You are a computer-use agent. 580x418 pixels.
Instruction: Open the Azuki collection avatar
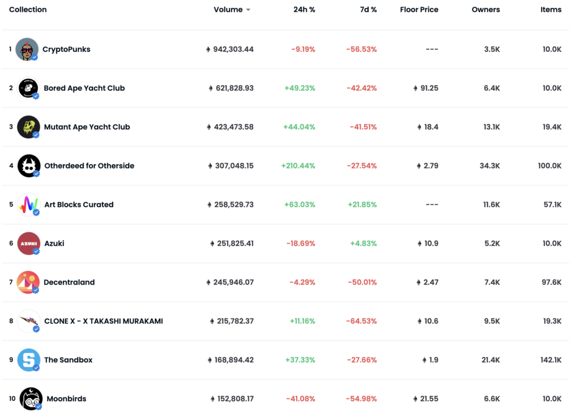(29, 243)
